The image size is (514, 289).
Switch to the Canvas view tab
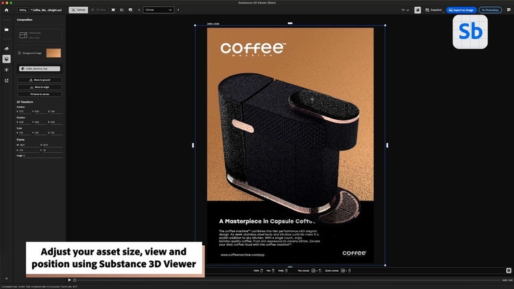click(78, 10)
